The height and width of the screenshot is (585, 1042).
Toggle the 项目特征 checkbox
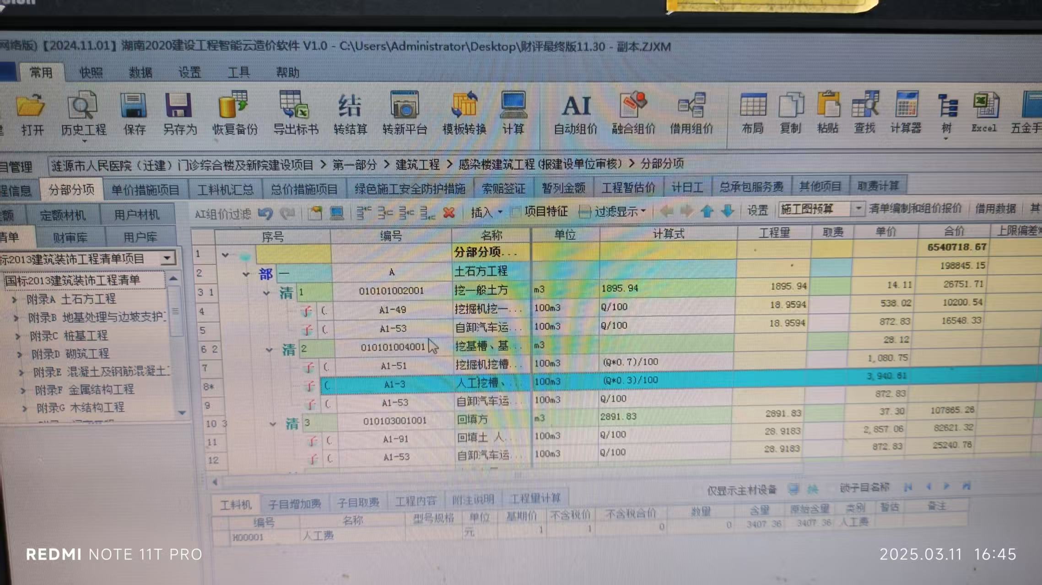516,212
